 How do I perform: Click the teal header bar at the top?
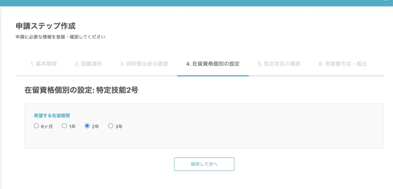point(192,3)
